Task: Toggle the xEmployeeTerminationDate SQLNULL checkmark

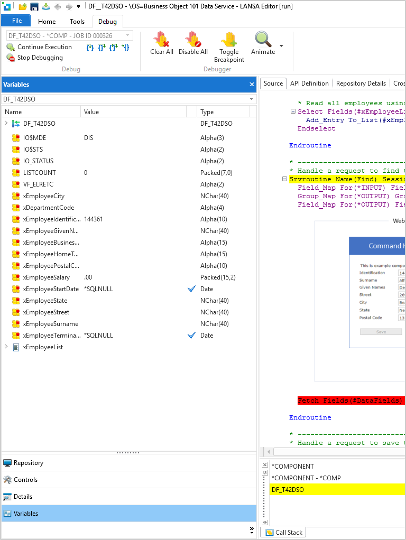Action: (191, 336)
